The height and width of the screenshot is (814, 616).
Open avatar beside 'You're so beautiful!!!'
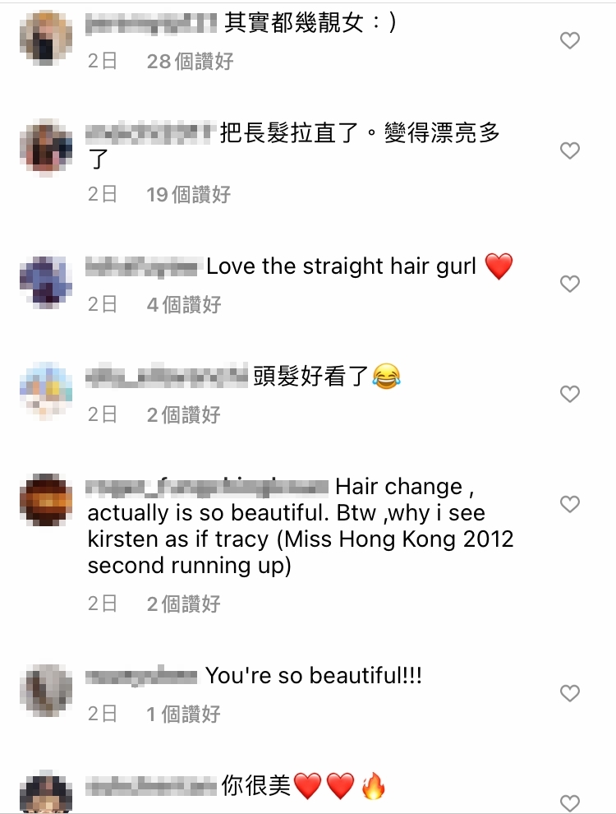click(x=46, y=691)
